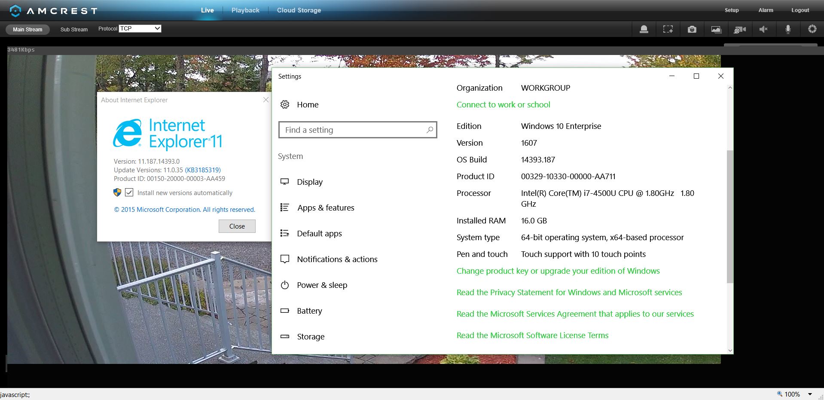Start recording with the video camera icon
824x400 pixels.
pyautogui.click(x=740, y=29)
